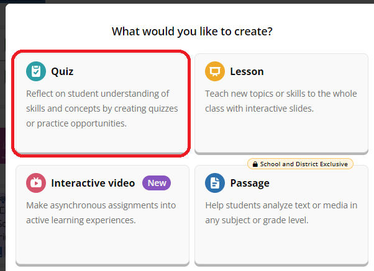
Task: Click the Interactive video description about asynchronous assignments
Action: point(101,212)
